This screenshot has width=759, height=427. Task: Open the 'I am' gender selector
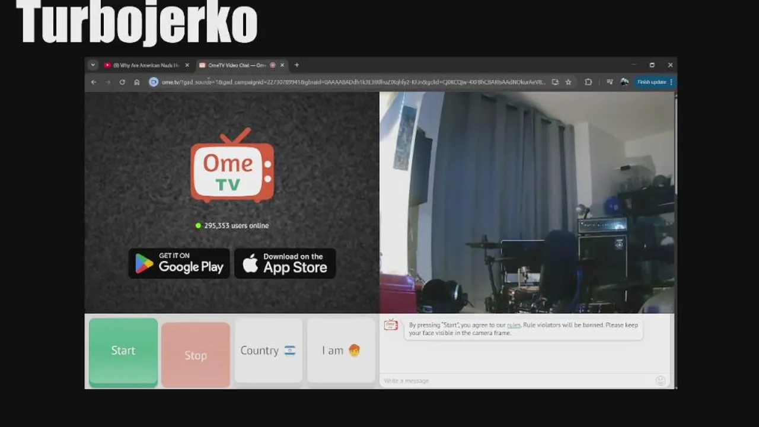pyautogui.click(x=341, y=351)
